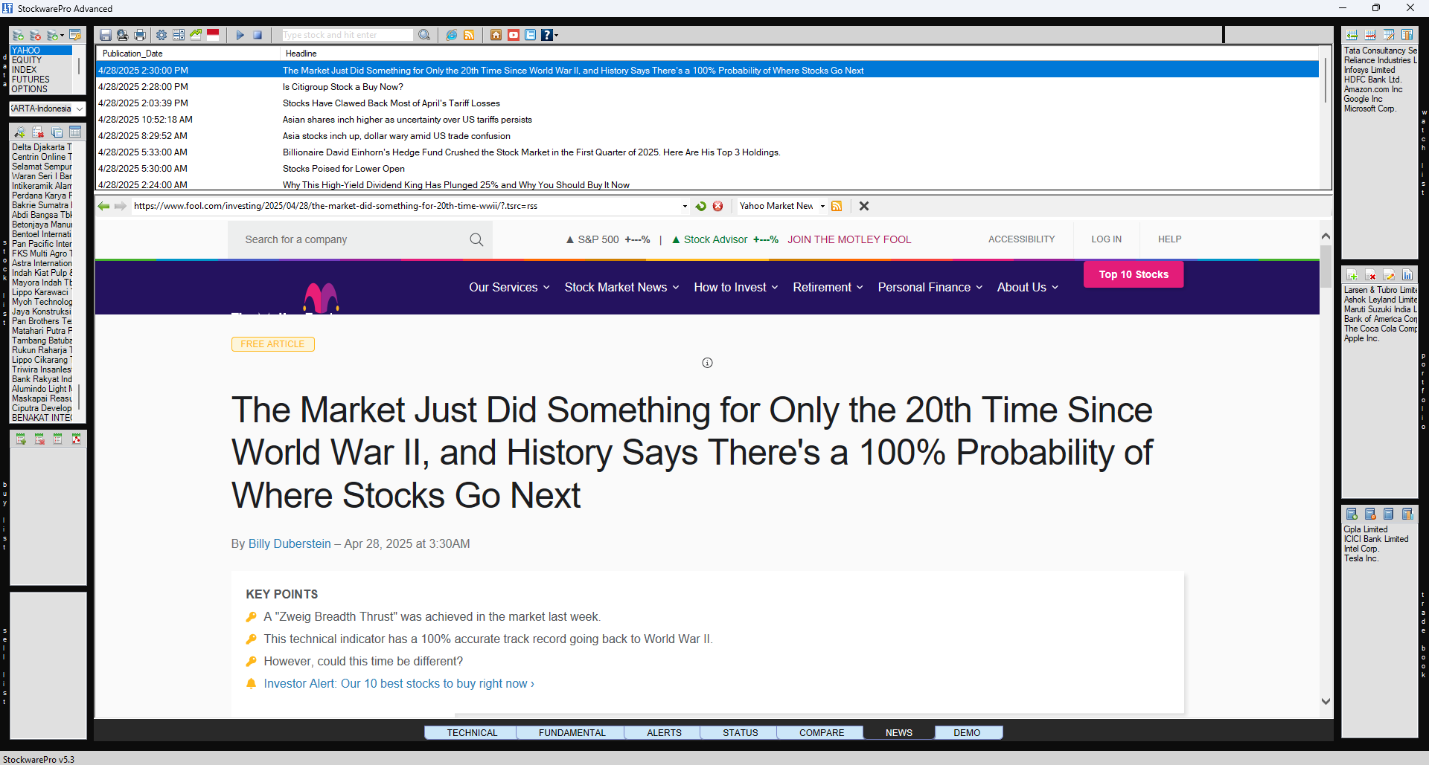Click the orange RSS feed toolbar icon
This screenshot has width=1429, height=765.
[x=469, y=35]
